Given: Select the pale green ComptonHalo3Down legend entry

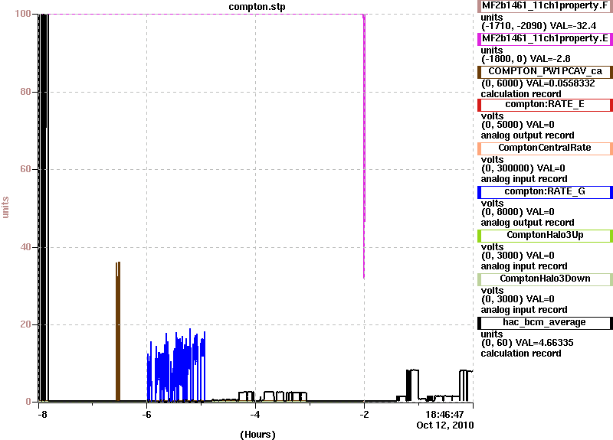Looking at the screenshot, I should (545, 279).
